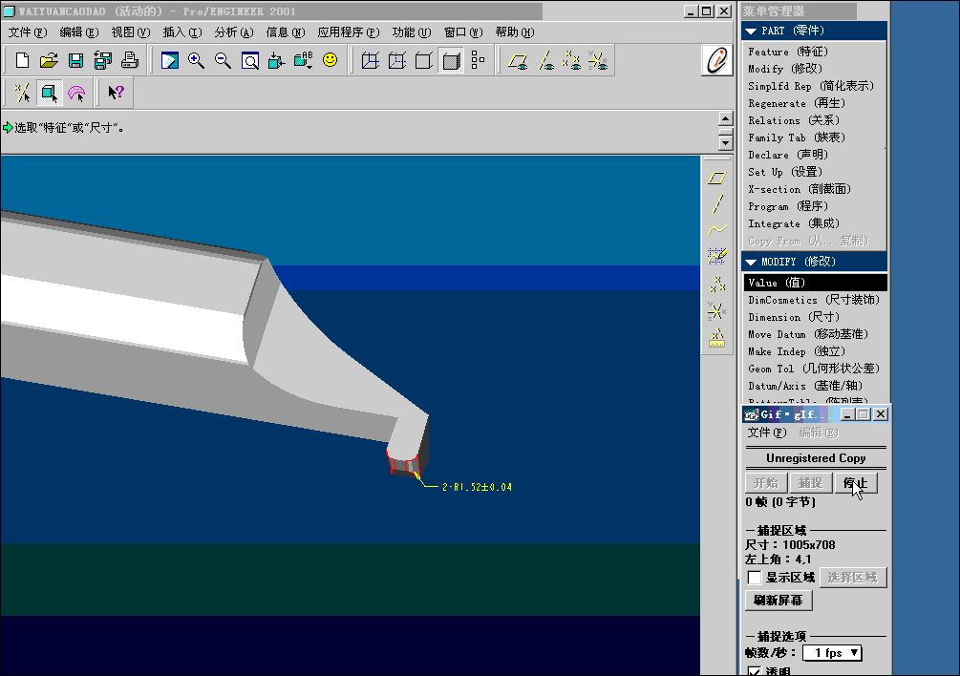This screenshot has width=960, height=676.
Task: Click the 捕捉 button in Gif window
Action: pyautogui.click(x=811, y=483)
